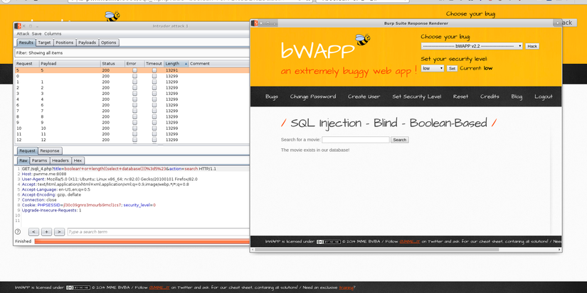Viewport: 587px width, 293px height.
Task: Toggle Timeout checkbox for request 1
Action: point(154,82)
